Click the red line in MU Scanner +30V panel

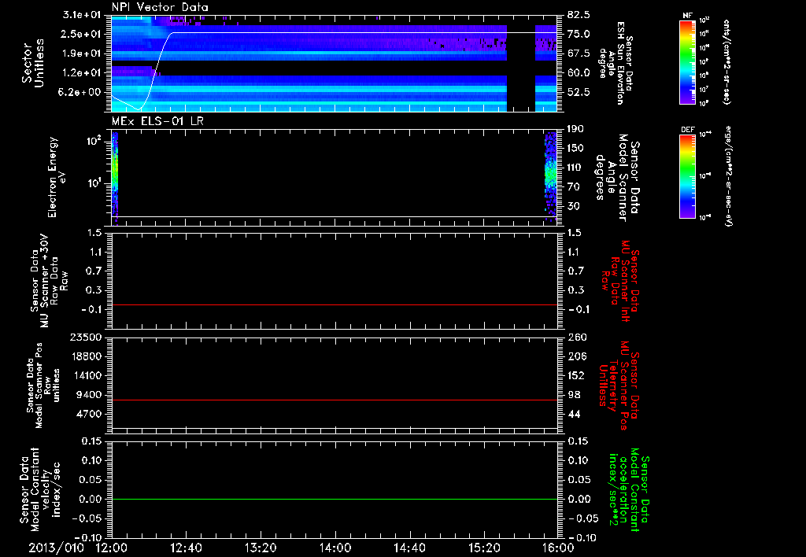(x=334, y=305)
